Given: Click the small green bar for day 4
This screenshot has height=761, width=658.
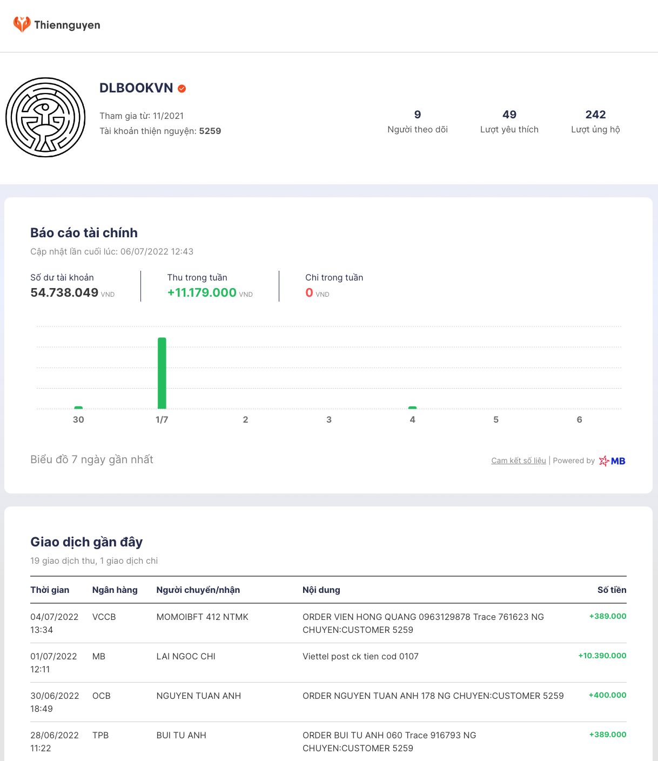Looking at the screenshot, I should point(412,408).
